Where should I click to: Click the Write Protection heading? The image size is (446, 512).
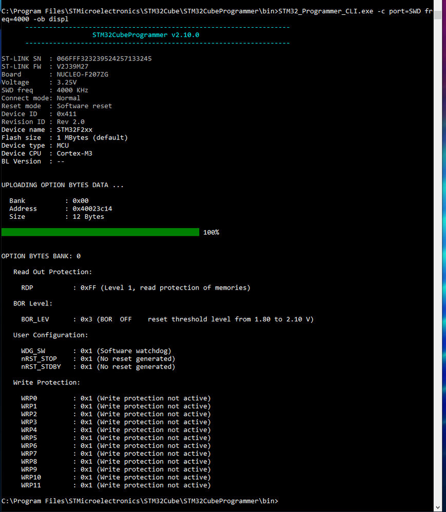point(47,382)
